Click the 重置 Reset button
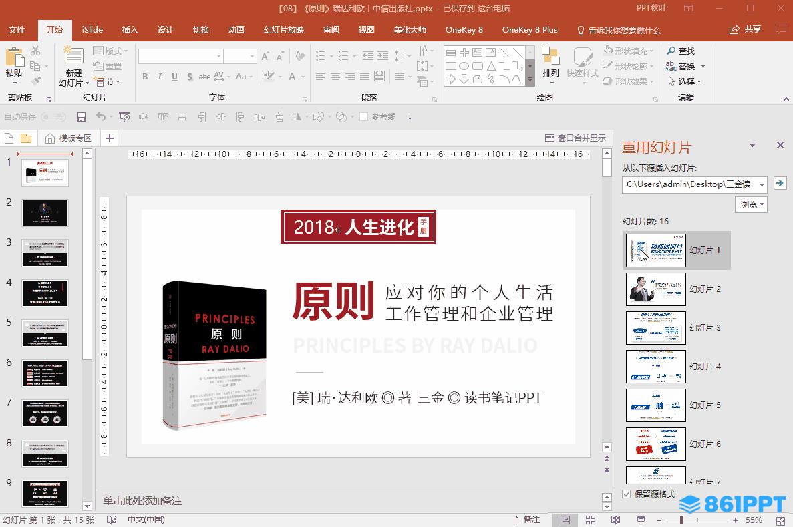The width and height of the screenshot is (793, 527). (x=107, y=66)
